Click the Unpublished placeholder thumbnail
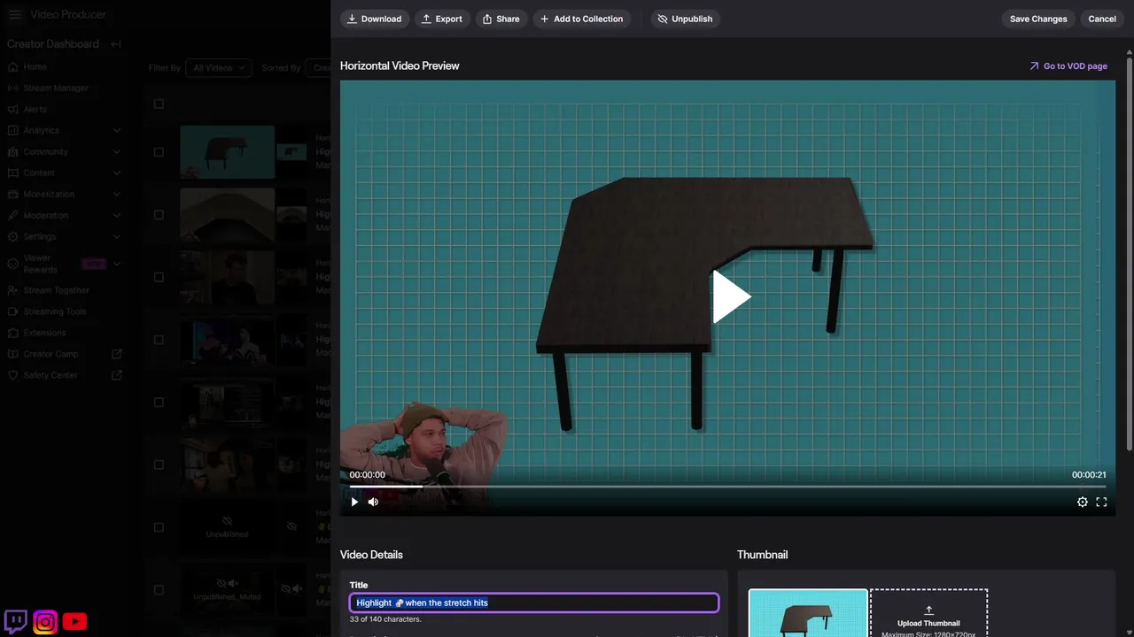 tap(227, 527)
